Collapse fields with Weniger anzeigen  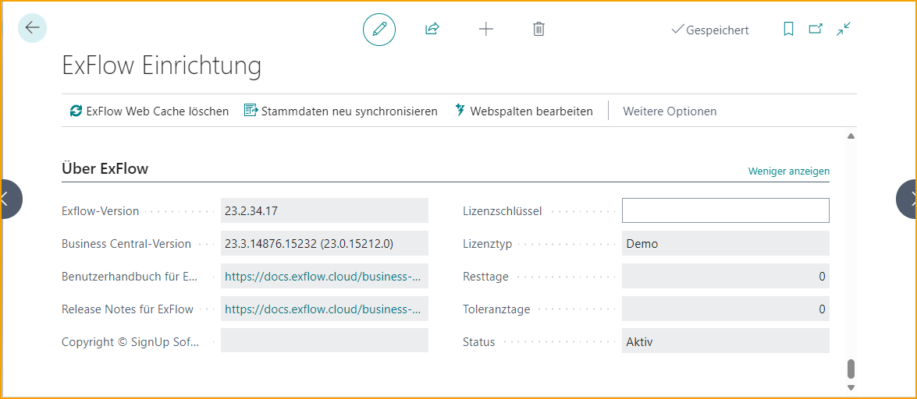coord(788,171)
